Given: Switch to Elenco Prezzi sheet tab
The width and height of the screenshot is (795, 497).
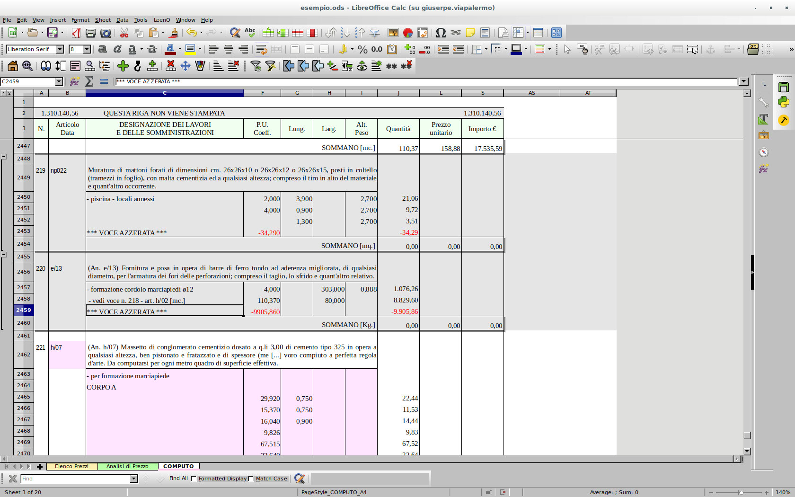Looking at the screenshot, I should click(x=71, y=466).
